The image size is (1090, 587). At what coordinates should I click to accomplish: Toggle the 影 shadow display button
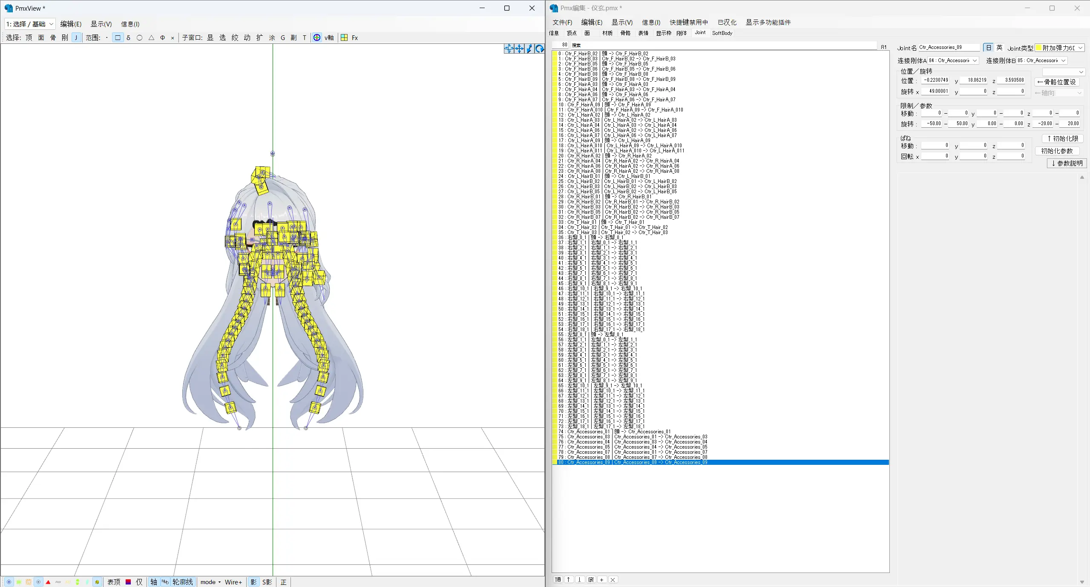(253, 582)
